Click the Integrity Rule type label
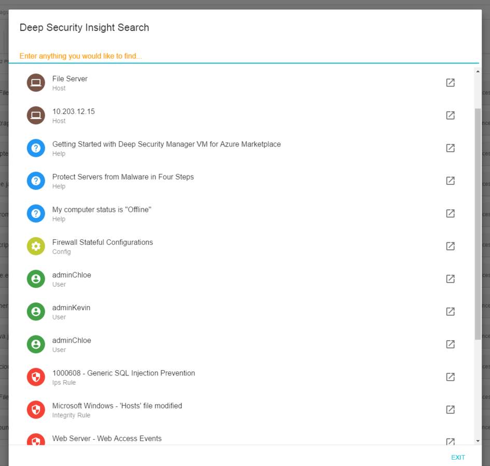Image resolution: width=490 pixels, height=466 pixels. (71, 415)
